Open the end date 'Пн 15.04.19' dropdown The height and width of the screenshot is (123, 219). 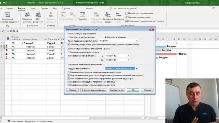click(129, 60)
